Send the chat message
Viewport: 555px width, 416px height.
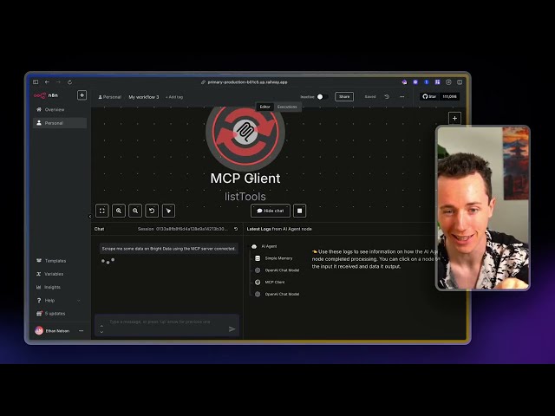tap(232, 329)
